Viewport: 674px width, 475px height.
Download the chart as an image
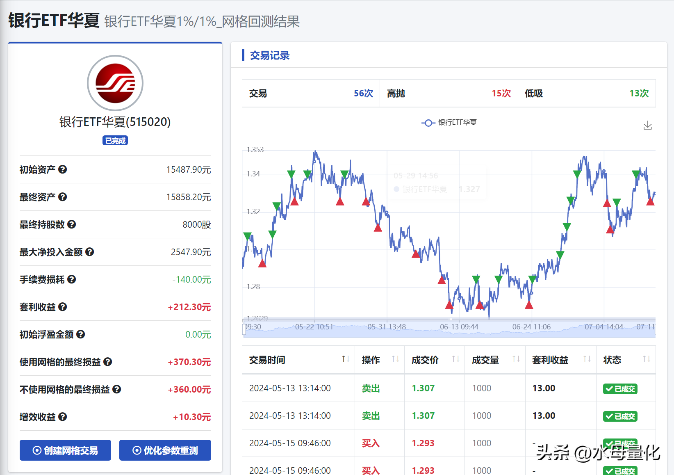[648, 126]
